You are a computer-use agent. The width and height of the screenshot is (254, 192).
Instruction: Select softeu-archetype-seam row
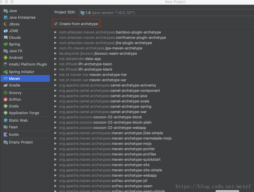click(x=153, y=186)
